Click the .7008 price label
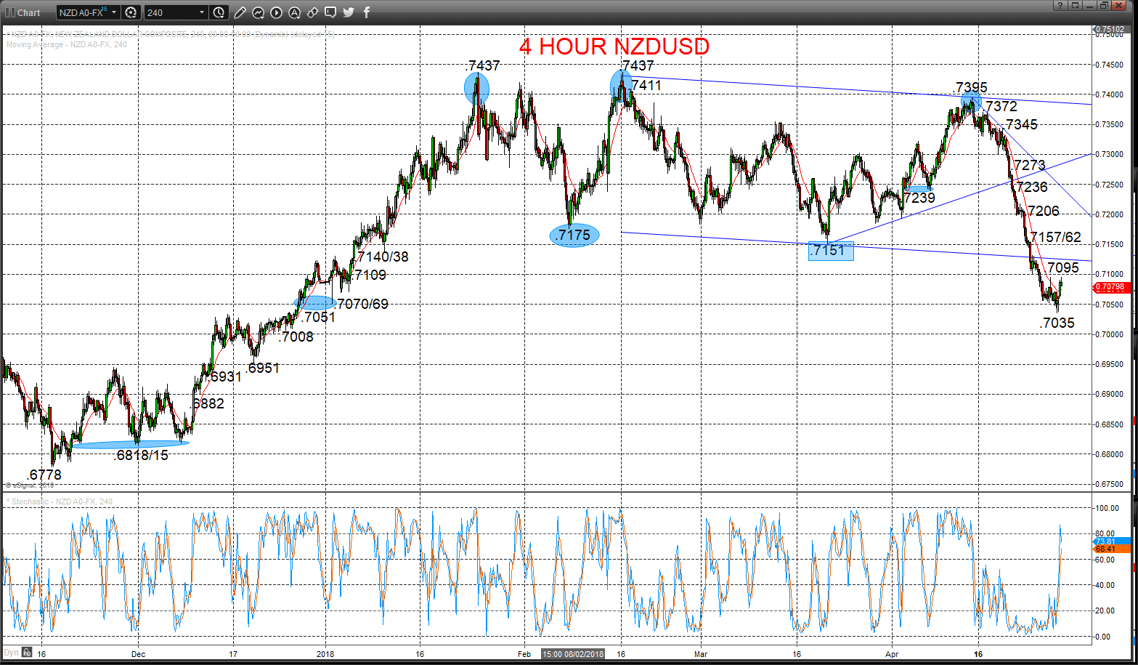Image resolution: width=1138 pixels, height=665 pixels. pyautogui.click(x=296, y=336)
